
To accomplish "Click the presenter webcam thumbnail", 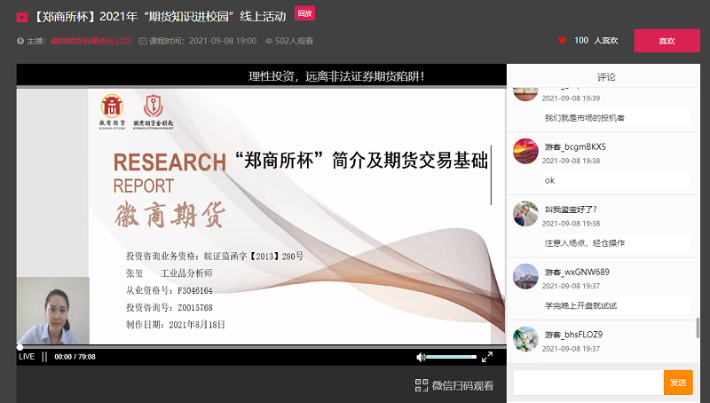I will click(x=53, y=311).
